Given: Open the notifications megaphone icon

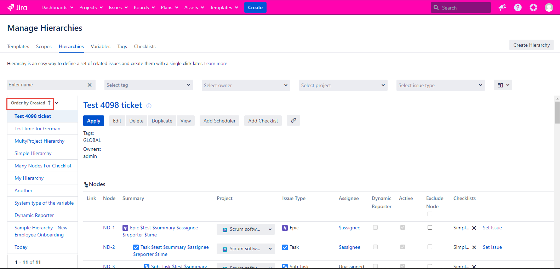Looking at the screenshot, I should 502,7.
